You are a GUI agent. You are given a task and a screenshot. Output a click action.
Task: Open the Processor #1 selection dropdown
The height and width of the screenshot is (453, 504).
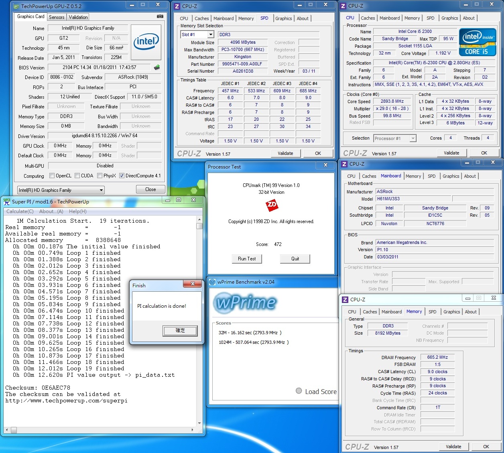click(x=413, y=138)
